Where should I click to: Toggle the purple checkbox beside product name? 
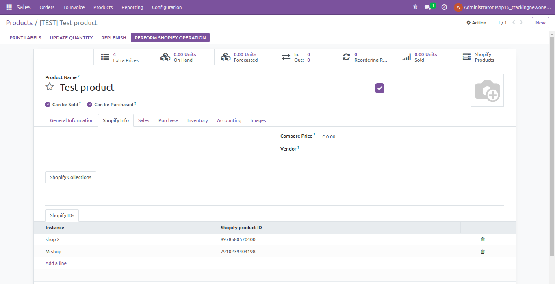tap(379, 88)
